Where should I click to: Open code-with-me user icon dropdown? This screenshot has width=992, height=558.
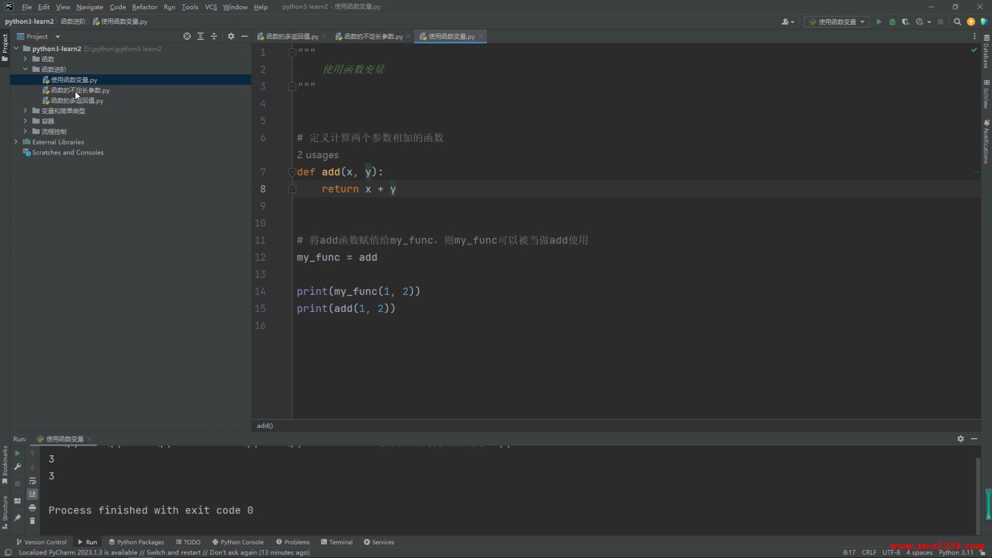(788, 22)
